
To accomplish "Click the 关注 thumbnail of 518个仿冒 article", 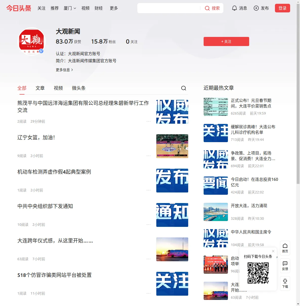I will tap(172, 284).
